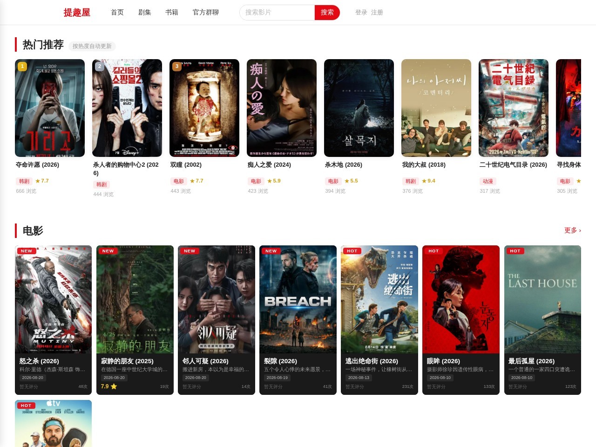596x447 pixels.
Task: Click the 按热度自动更新 tag
Action: pos(92,46)
